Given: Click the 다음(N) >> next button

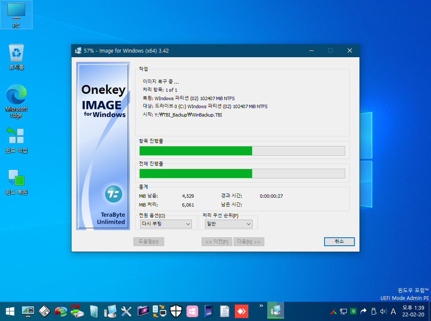Looking at the screenshot, I should point(249,241).
